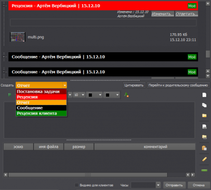The image size is (211, 190).
Task: Enable the Видимо для клиентов checkbox
Action: click(x=76, y=185)
